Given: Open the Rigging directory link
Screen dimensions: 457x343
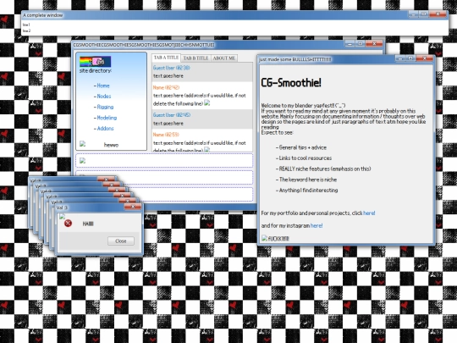Looking at the screenshot, I should pyautogui.click(x=105, y=107).
